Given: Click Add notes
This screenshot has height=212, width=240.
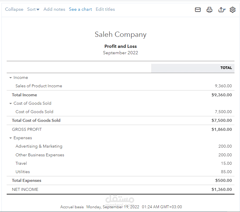Looking at the screenshot, I should coord(54,9).
